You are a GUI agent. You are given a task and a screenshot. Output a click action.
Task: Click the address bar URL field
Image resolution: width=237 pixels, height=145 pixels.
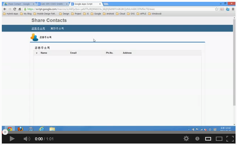tap(119, 9)
